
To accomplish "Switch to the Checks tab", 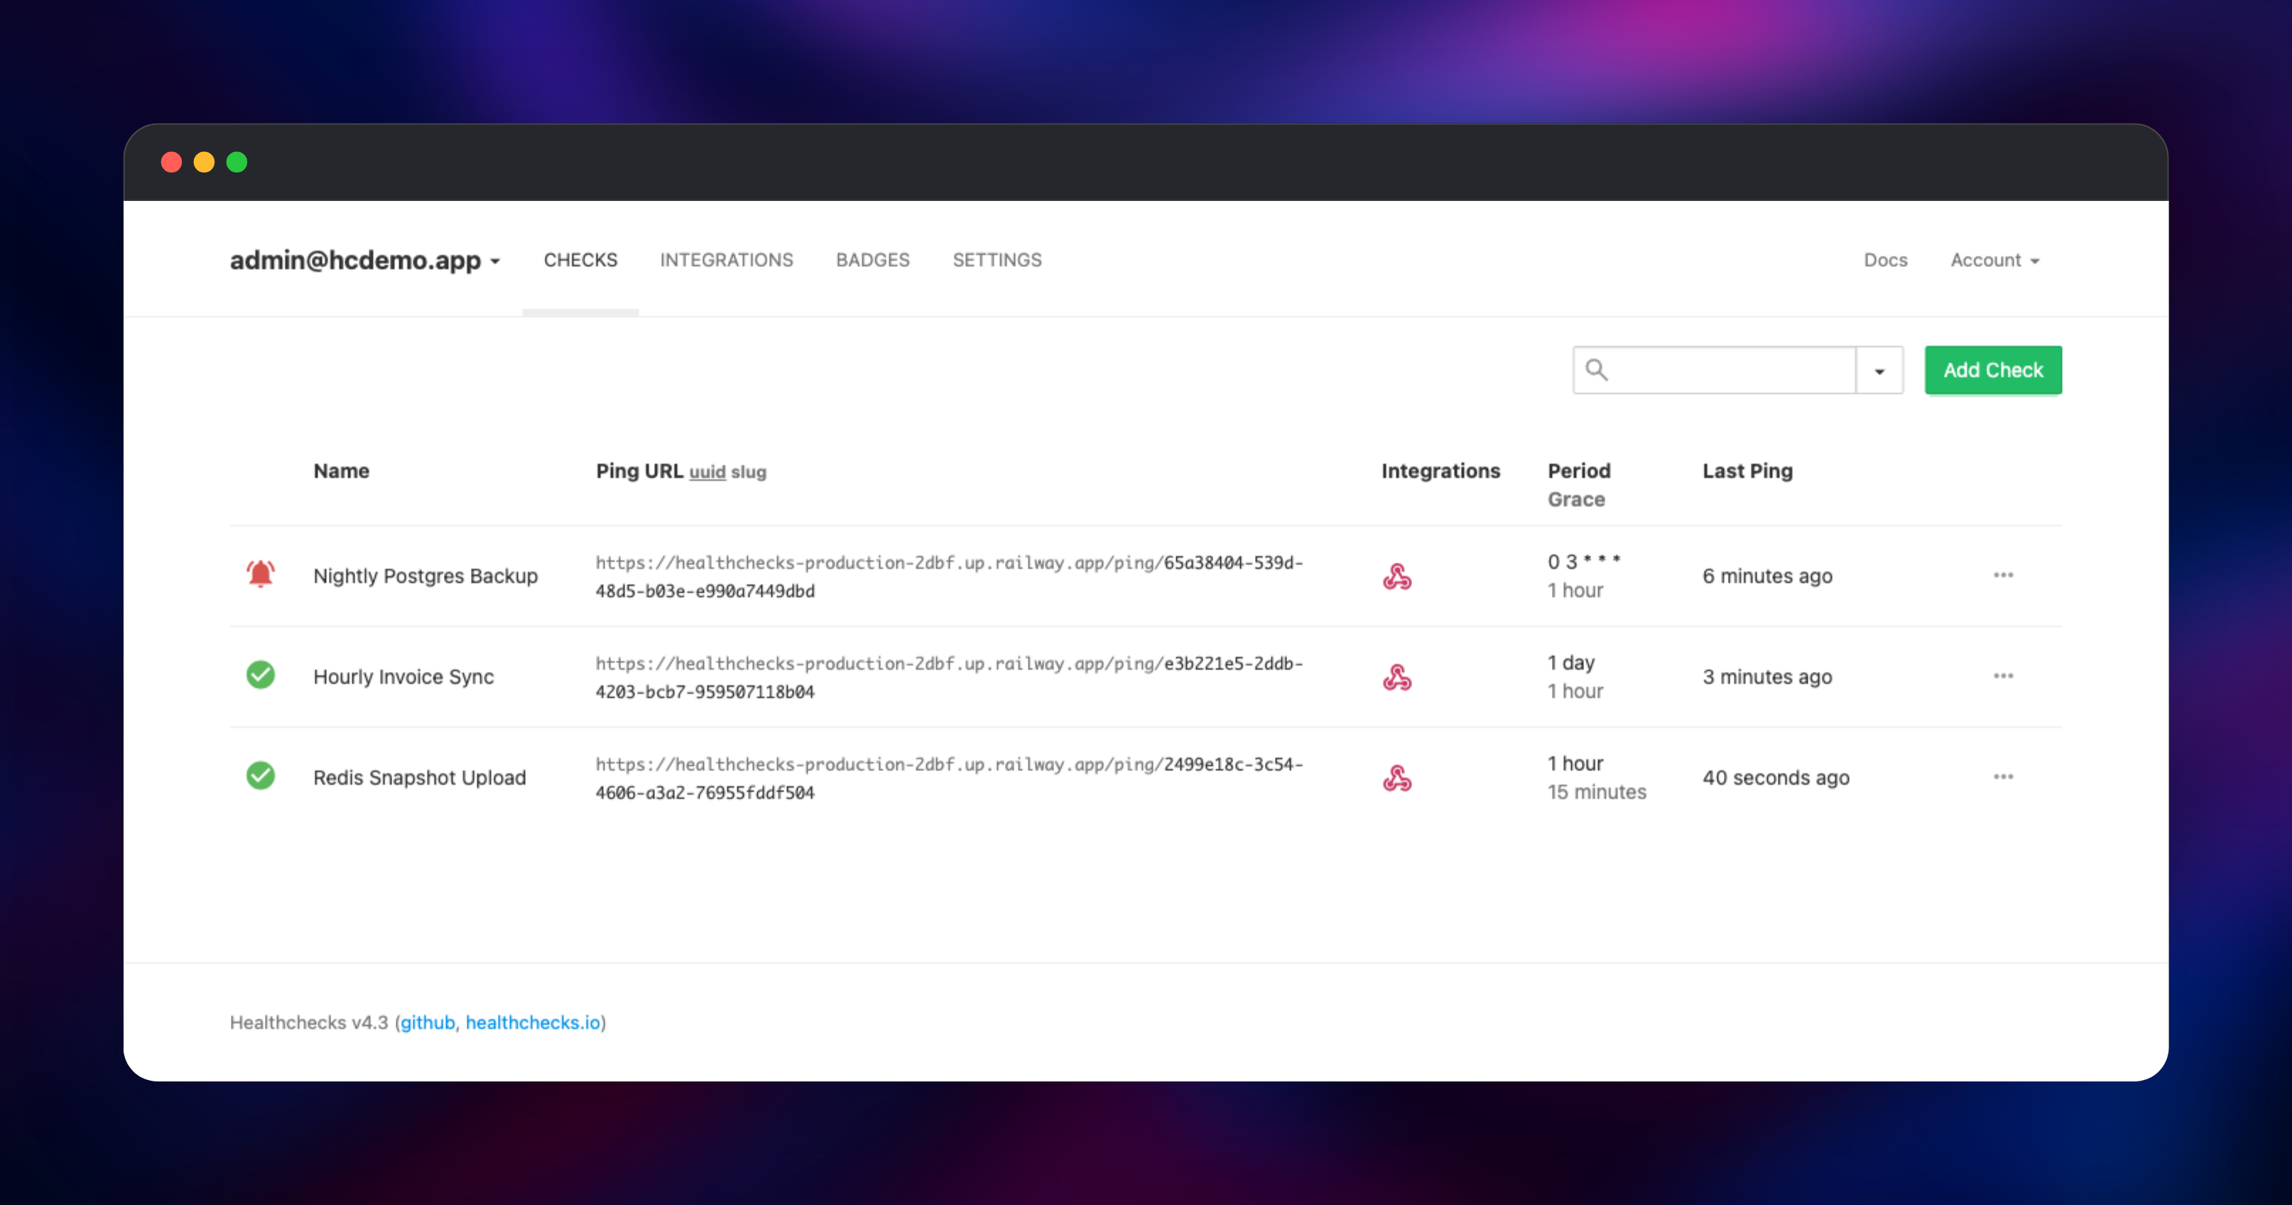I will (x=580, y=260).
